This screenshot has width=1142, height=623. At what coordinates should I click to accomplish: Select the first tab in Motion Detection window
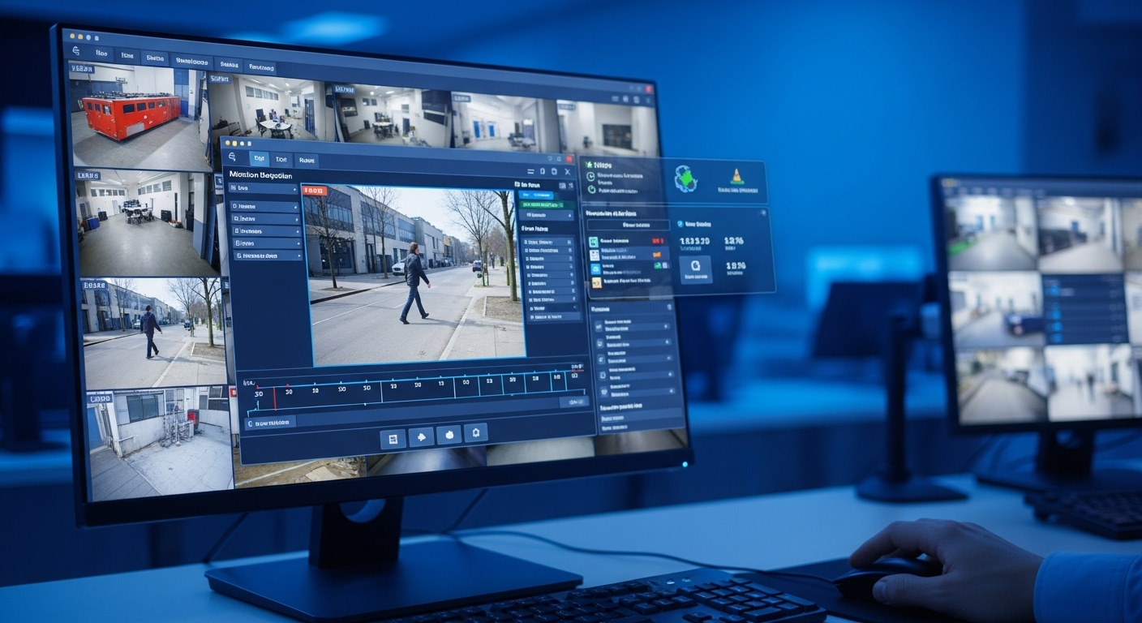[x=259, y=159]
